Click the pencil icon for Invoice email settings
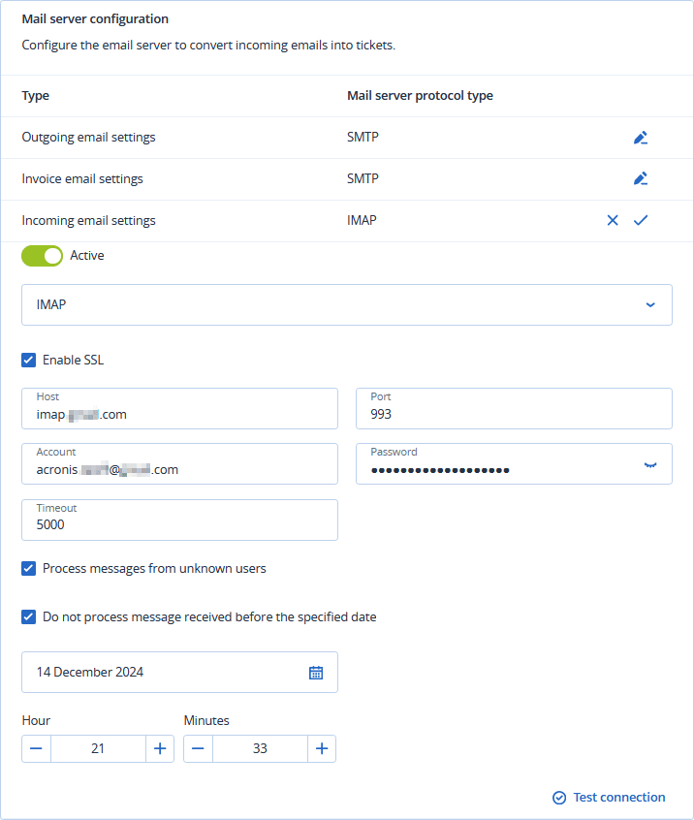Viewport: 694px width, 820px height. [x=640, y=179]
